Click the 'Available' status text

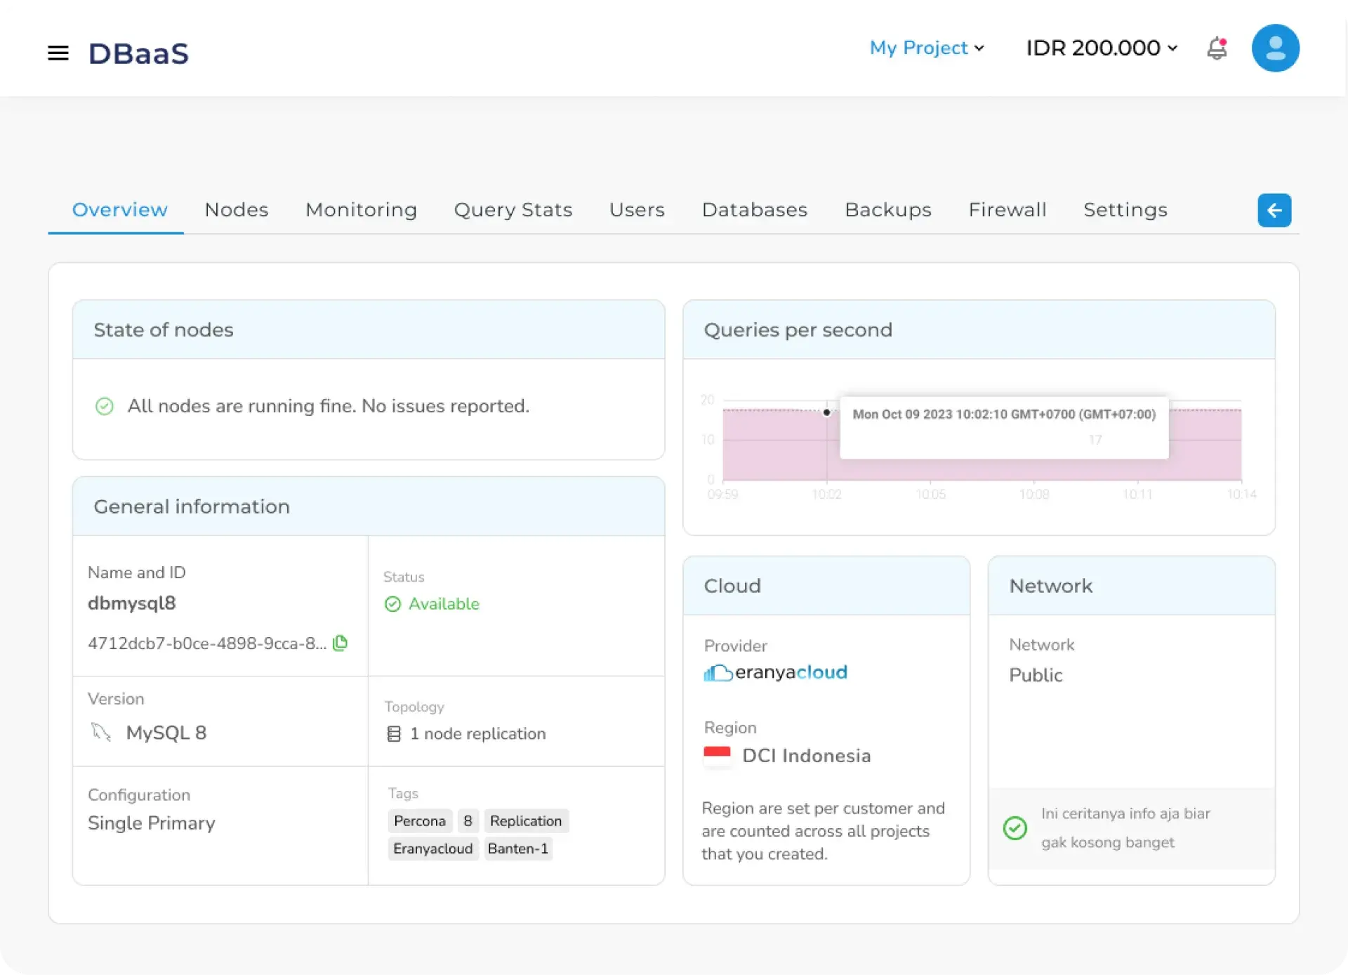(x=444, y=604)
